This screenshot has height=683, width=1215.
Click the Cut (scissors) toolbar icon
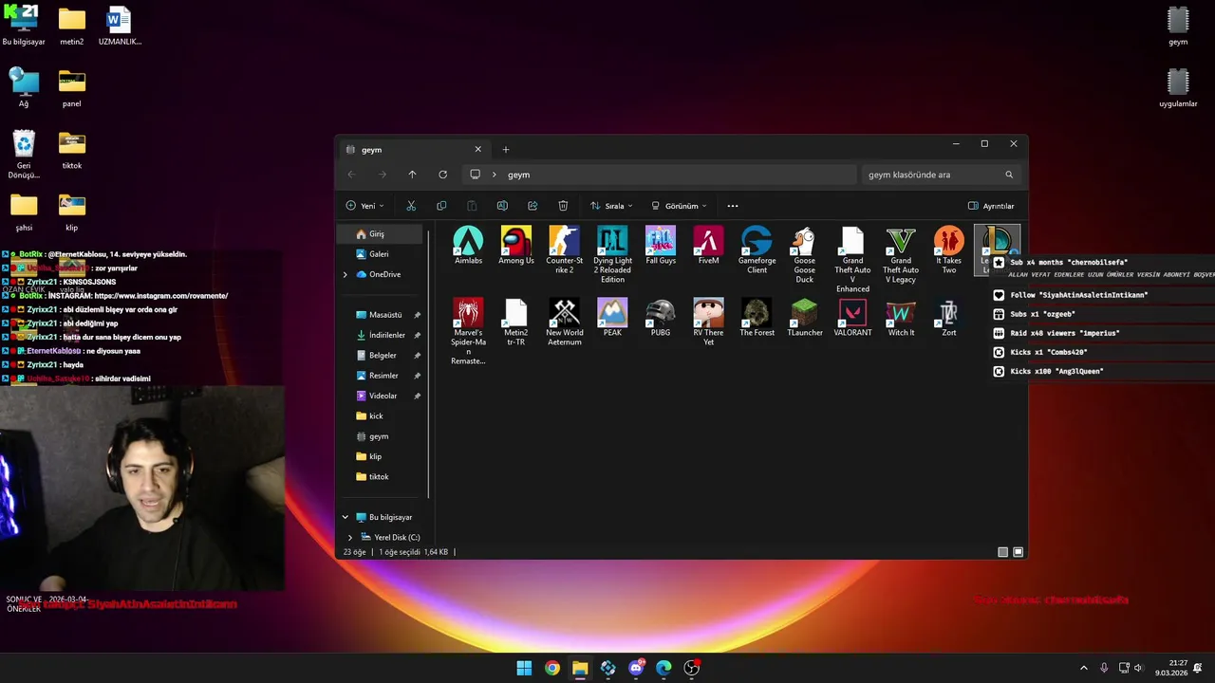tap(411, 206)
